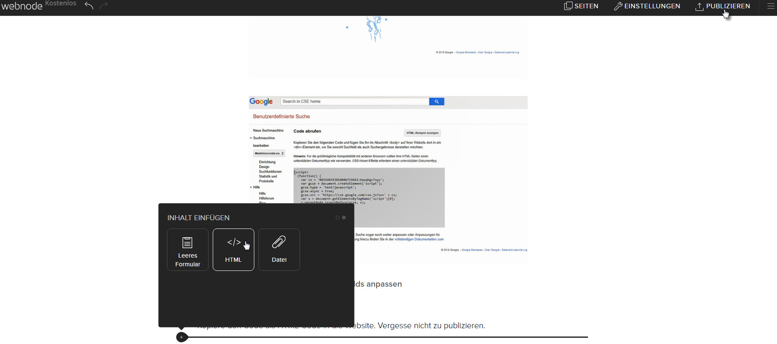The width and height of the screenshot is (777, 344).
Task: Insert an HTML code block
Action: (234, 250)
